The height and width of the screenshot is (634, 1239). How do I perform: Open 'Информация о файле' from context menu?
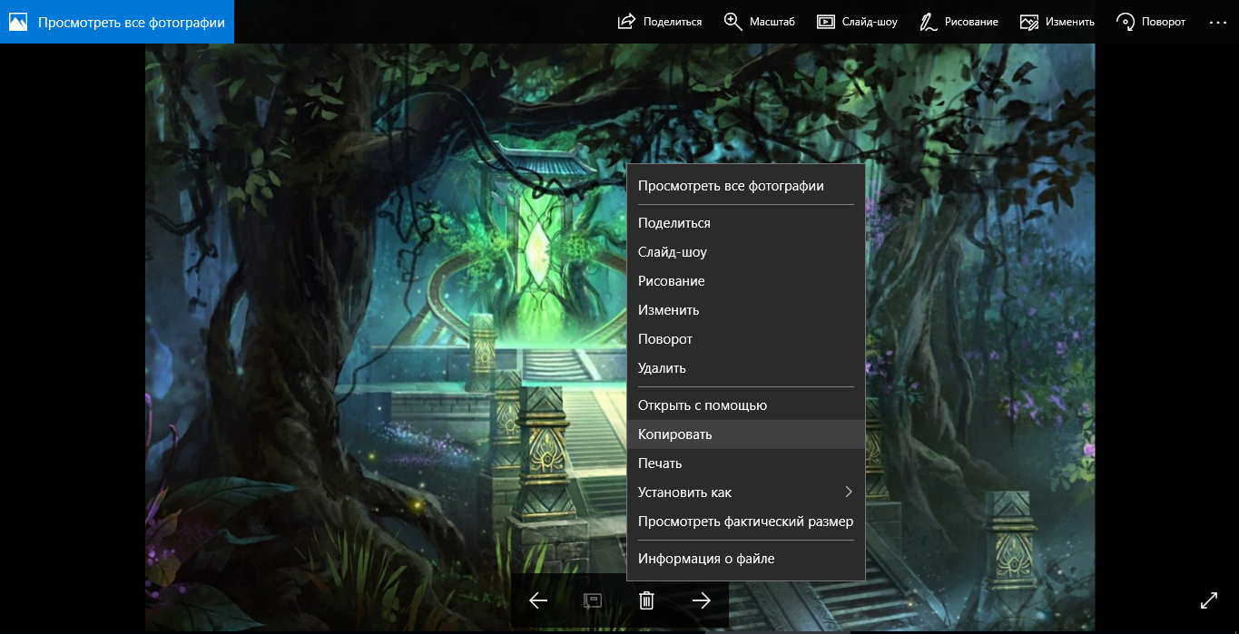[x=746, y=559]
